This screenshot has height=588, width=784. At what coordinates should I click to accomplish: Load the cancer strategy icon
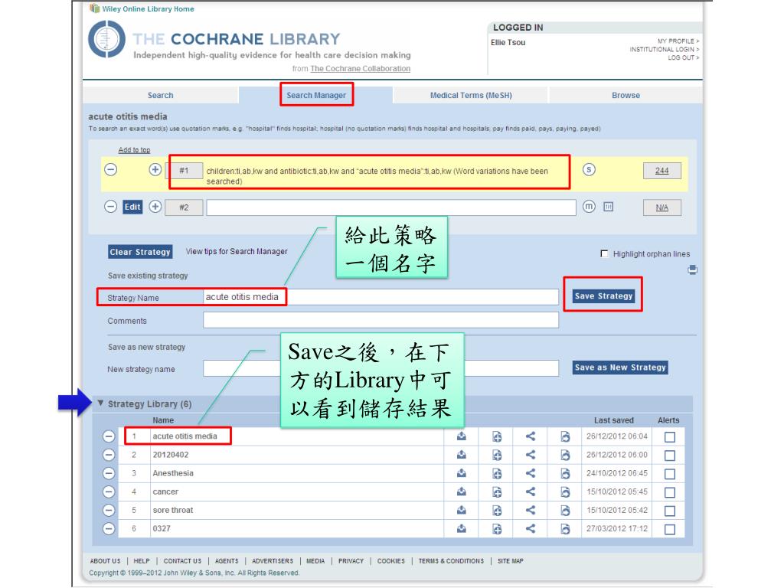(x=462, y=492)
